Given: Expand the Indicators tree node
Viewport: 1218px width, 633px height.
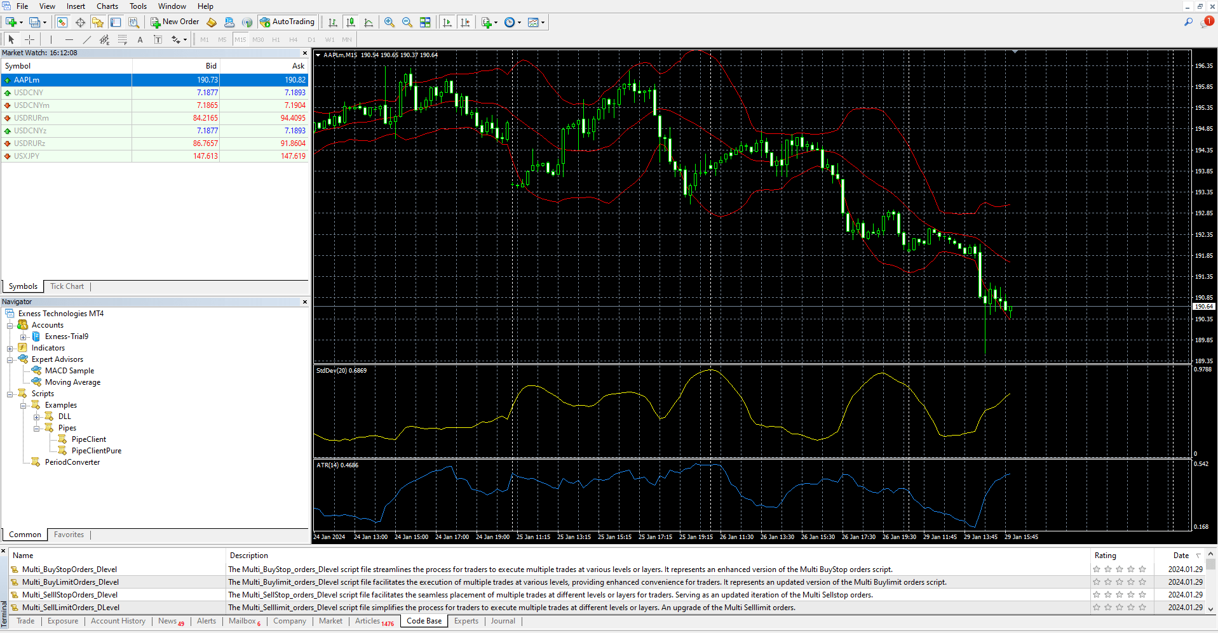Looking at the screenshot, I should 10,348.
